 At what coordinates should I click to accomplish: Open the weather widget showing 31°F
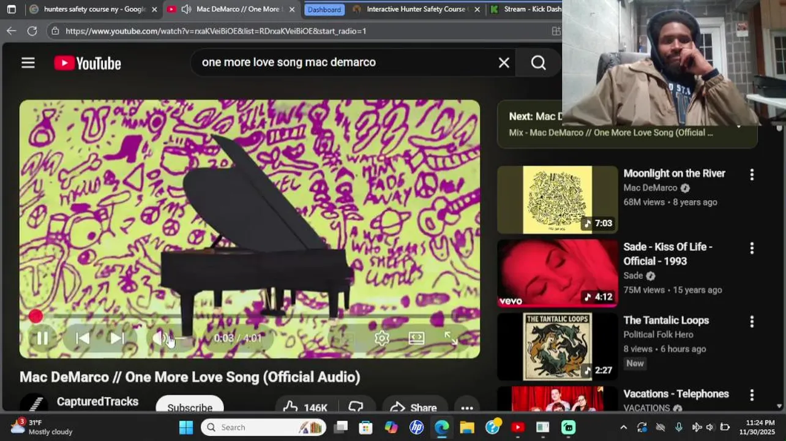[x=42, y=427]
